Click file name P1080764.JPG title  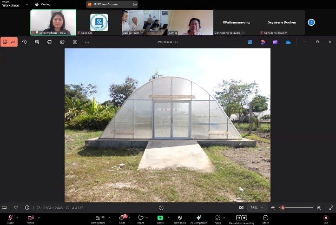coord(168,42)
